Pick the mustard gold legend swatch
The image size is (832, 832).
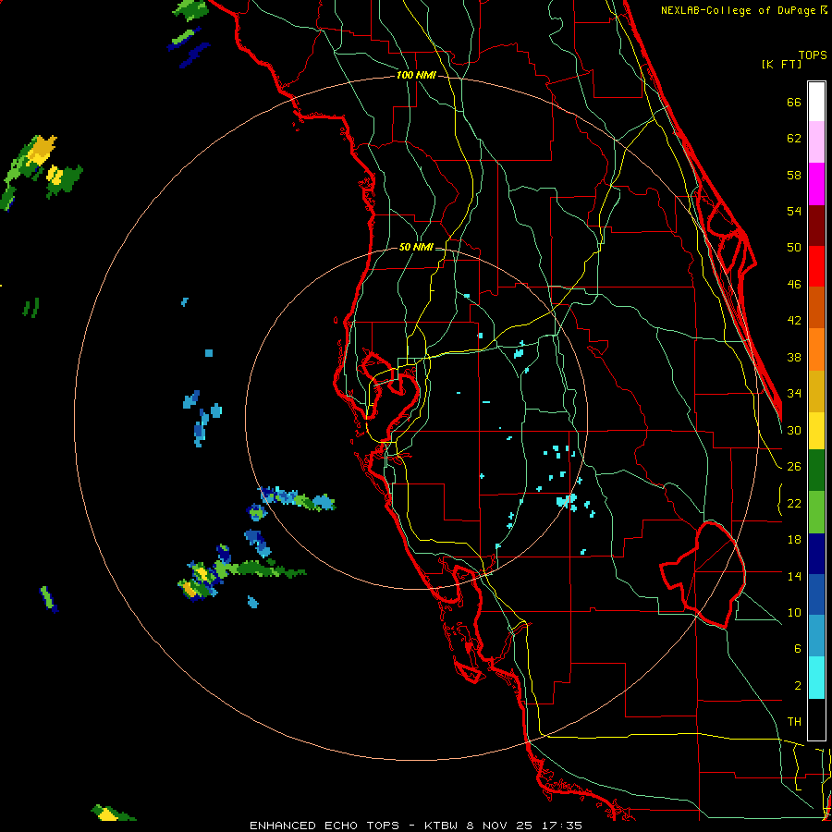tap(816, 390)
